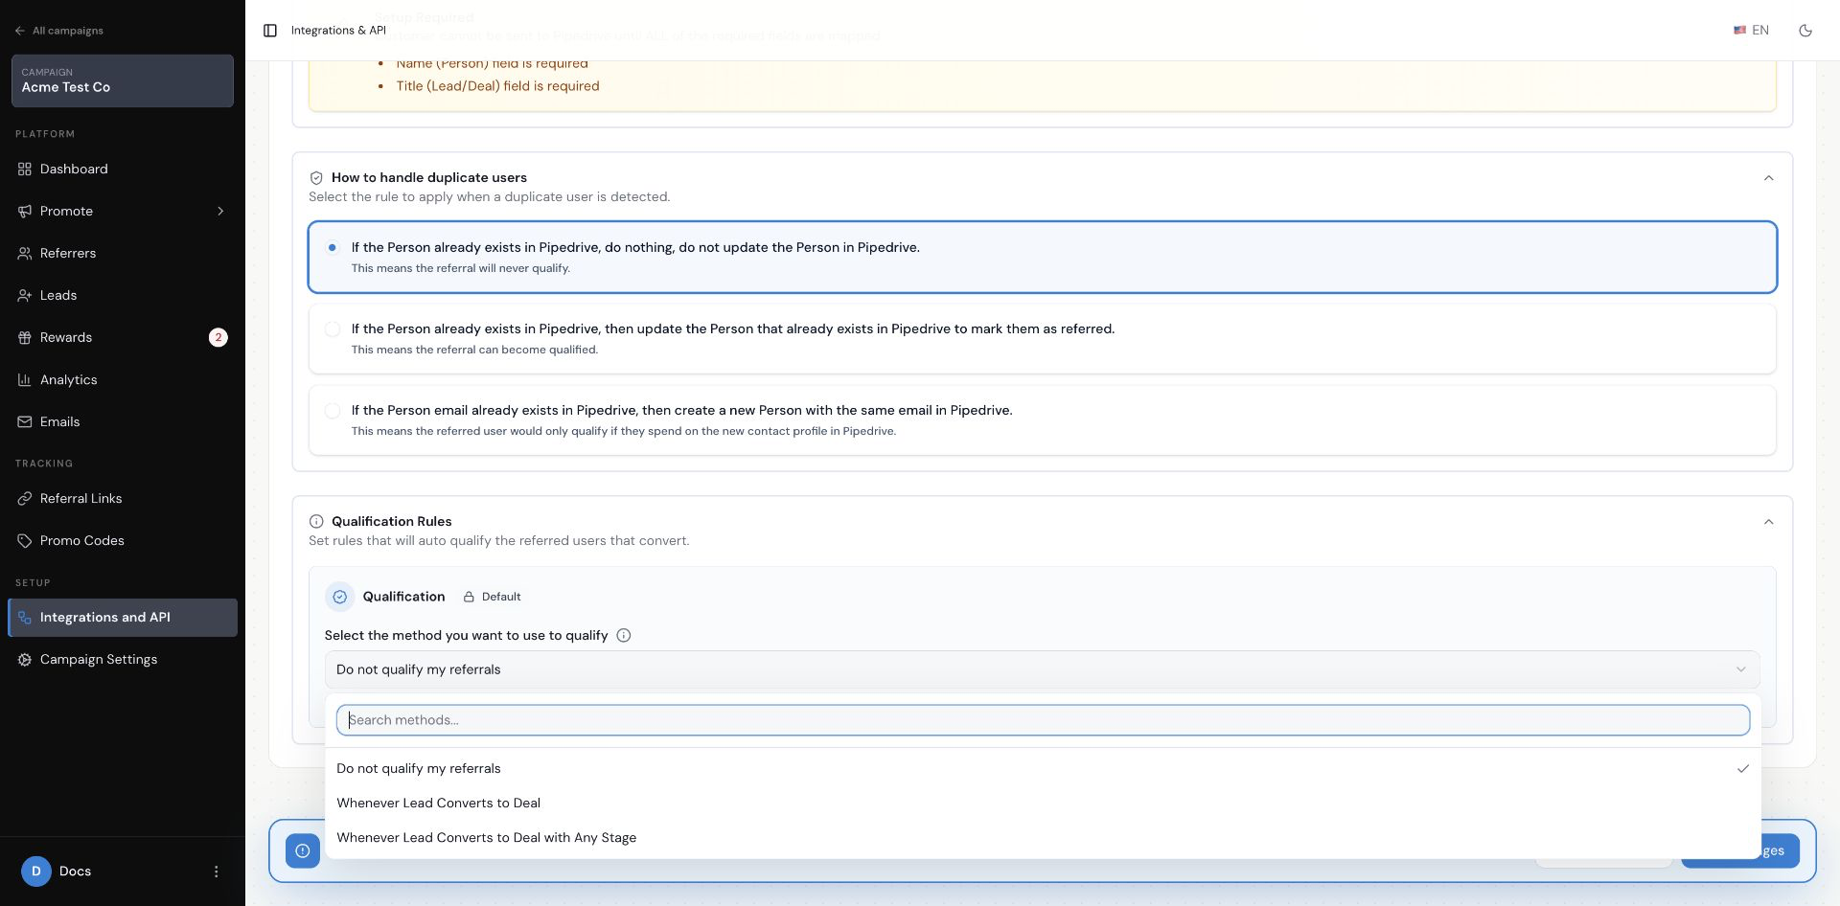The width and height of the screenshot is (1840, 906).
Task: Select 'update the Person to mark them as referred'
Action: pos(1043,338)
